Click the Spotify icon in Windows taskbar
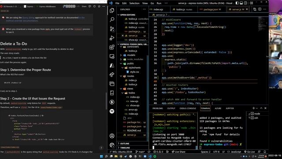The width and height of the screenshot is (282, 159). coord(155,156)
